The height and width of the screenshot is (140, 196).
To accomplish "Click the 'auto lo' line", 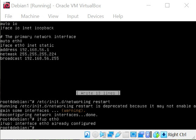I will click(x=9, y=23).
